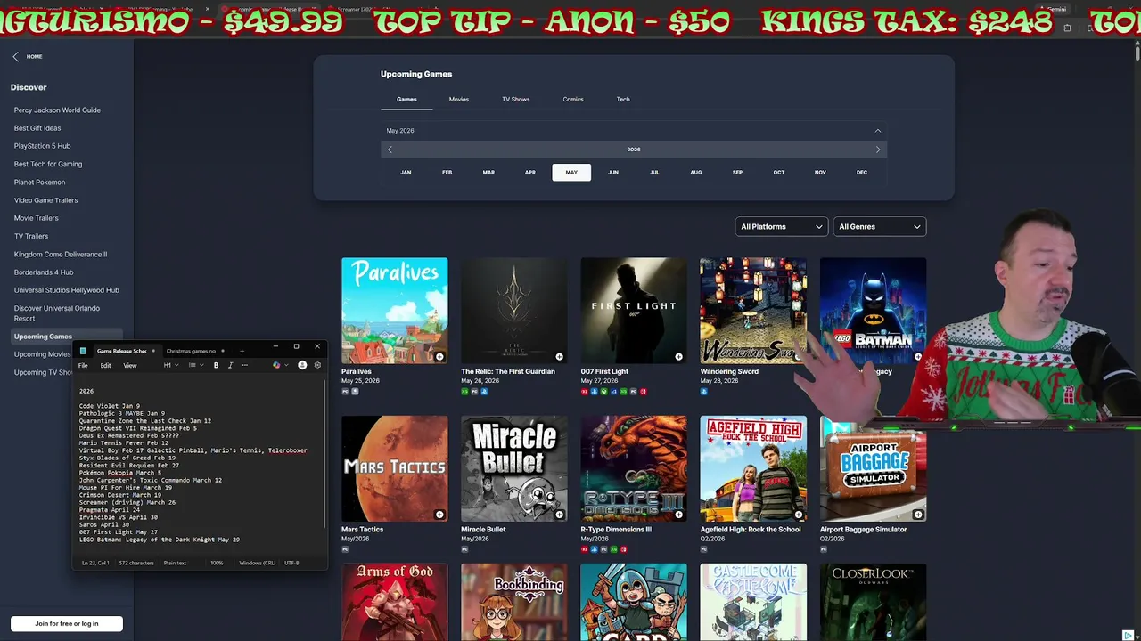Add Mars Tactics using its plus icon
This screenshot has height=641, width=1141.
coord(439,515)
